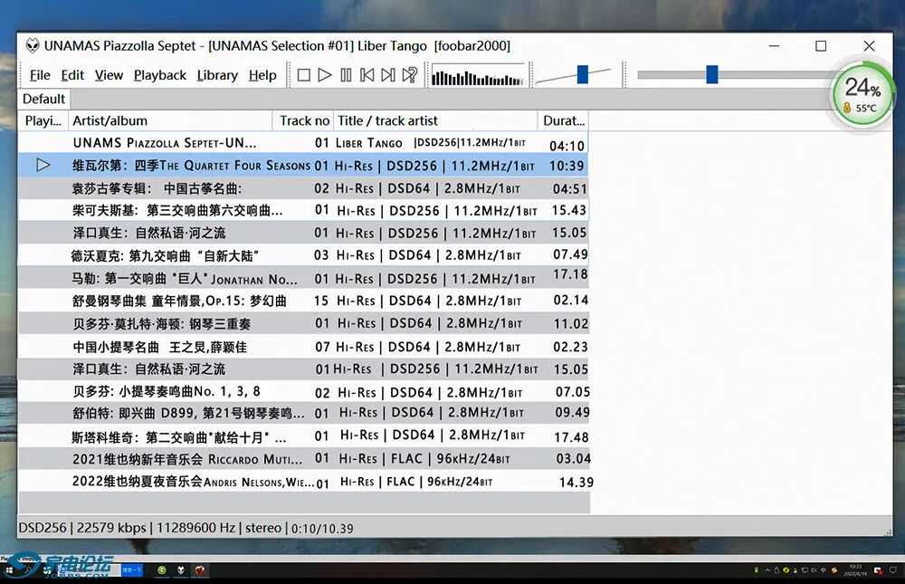Click the spectrum visualizer in toolbar

click(x=478, y=75)
